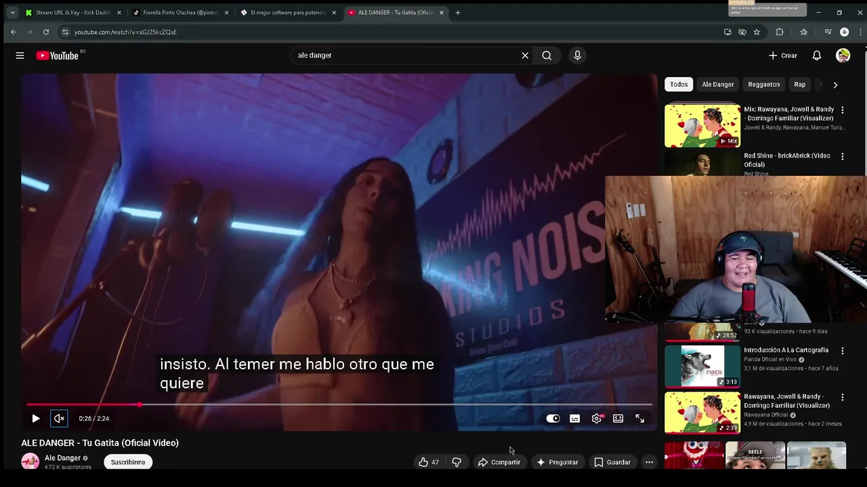
Task: Open a new browser tab
Action: (458, 12)
